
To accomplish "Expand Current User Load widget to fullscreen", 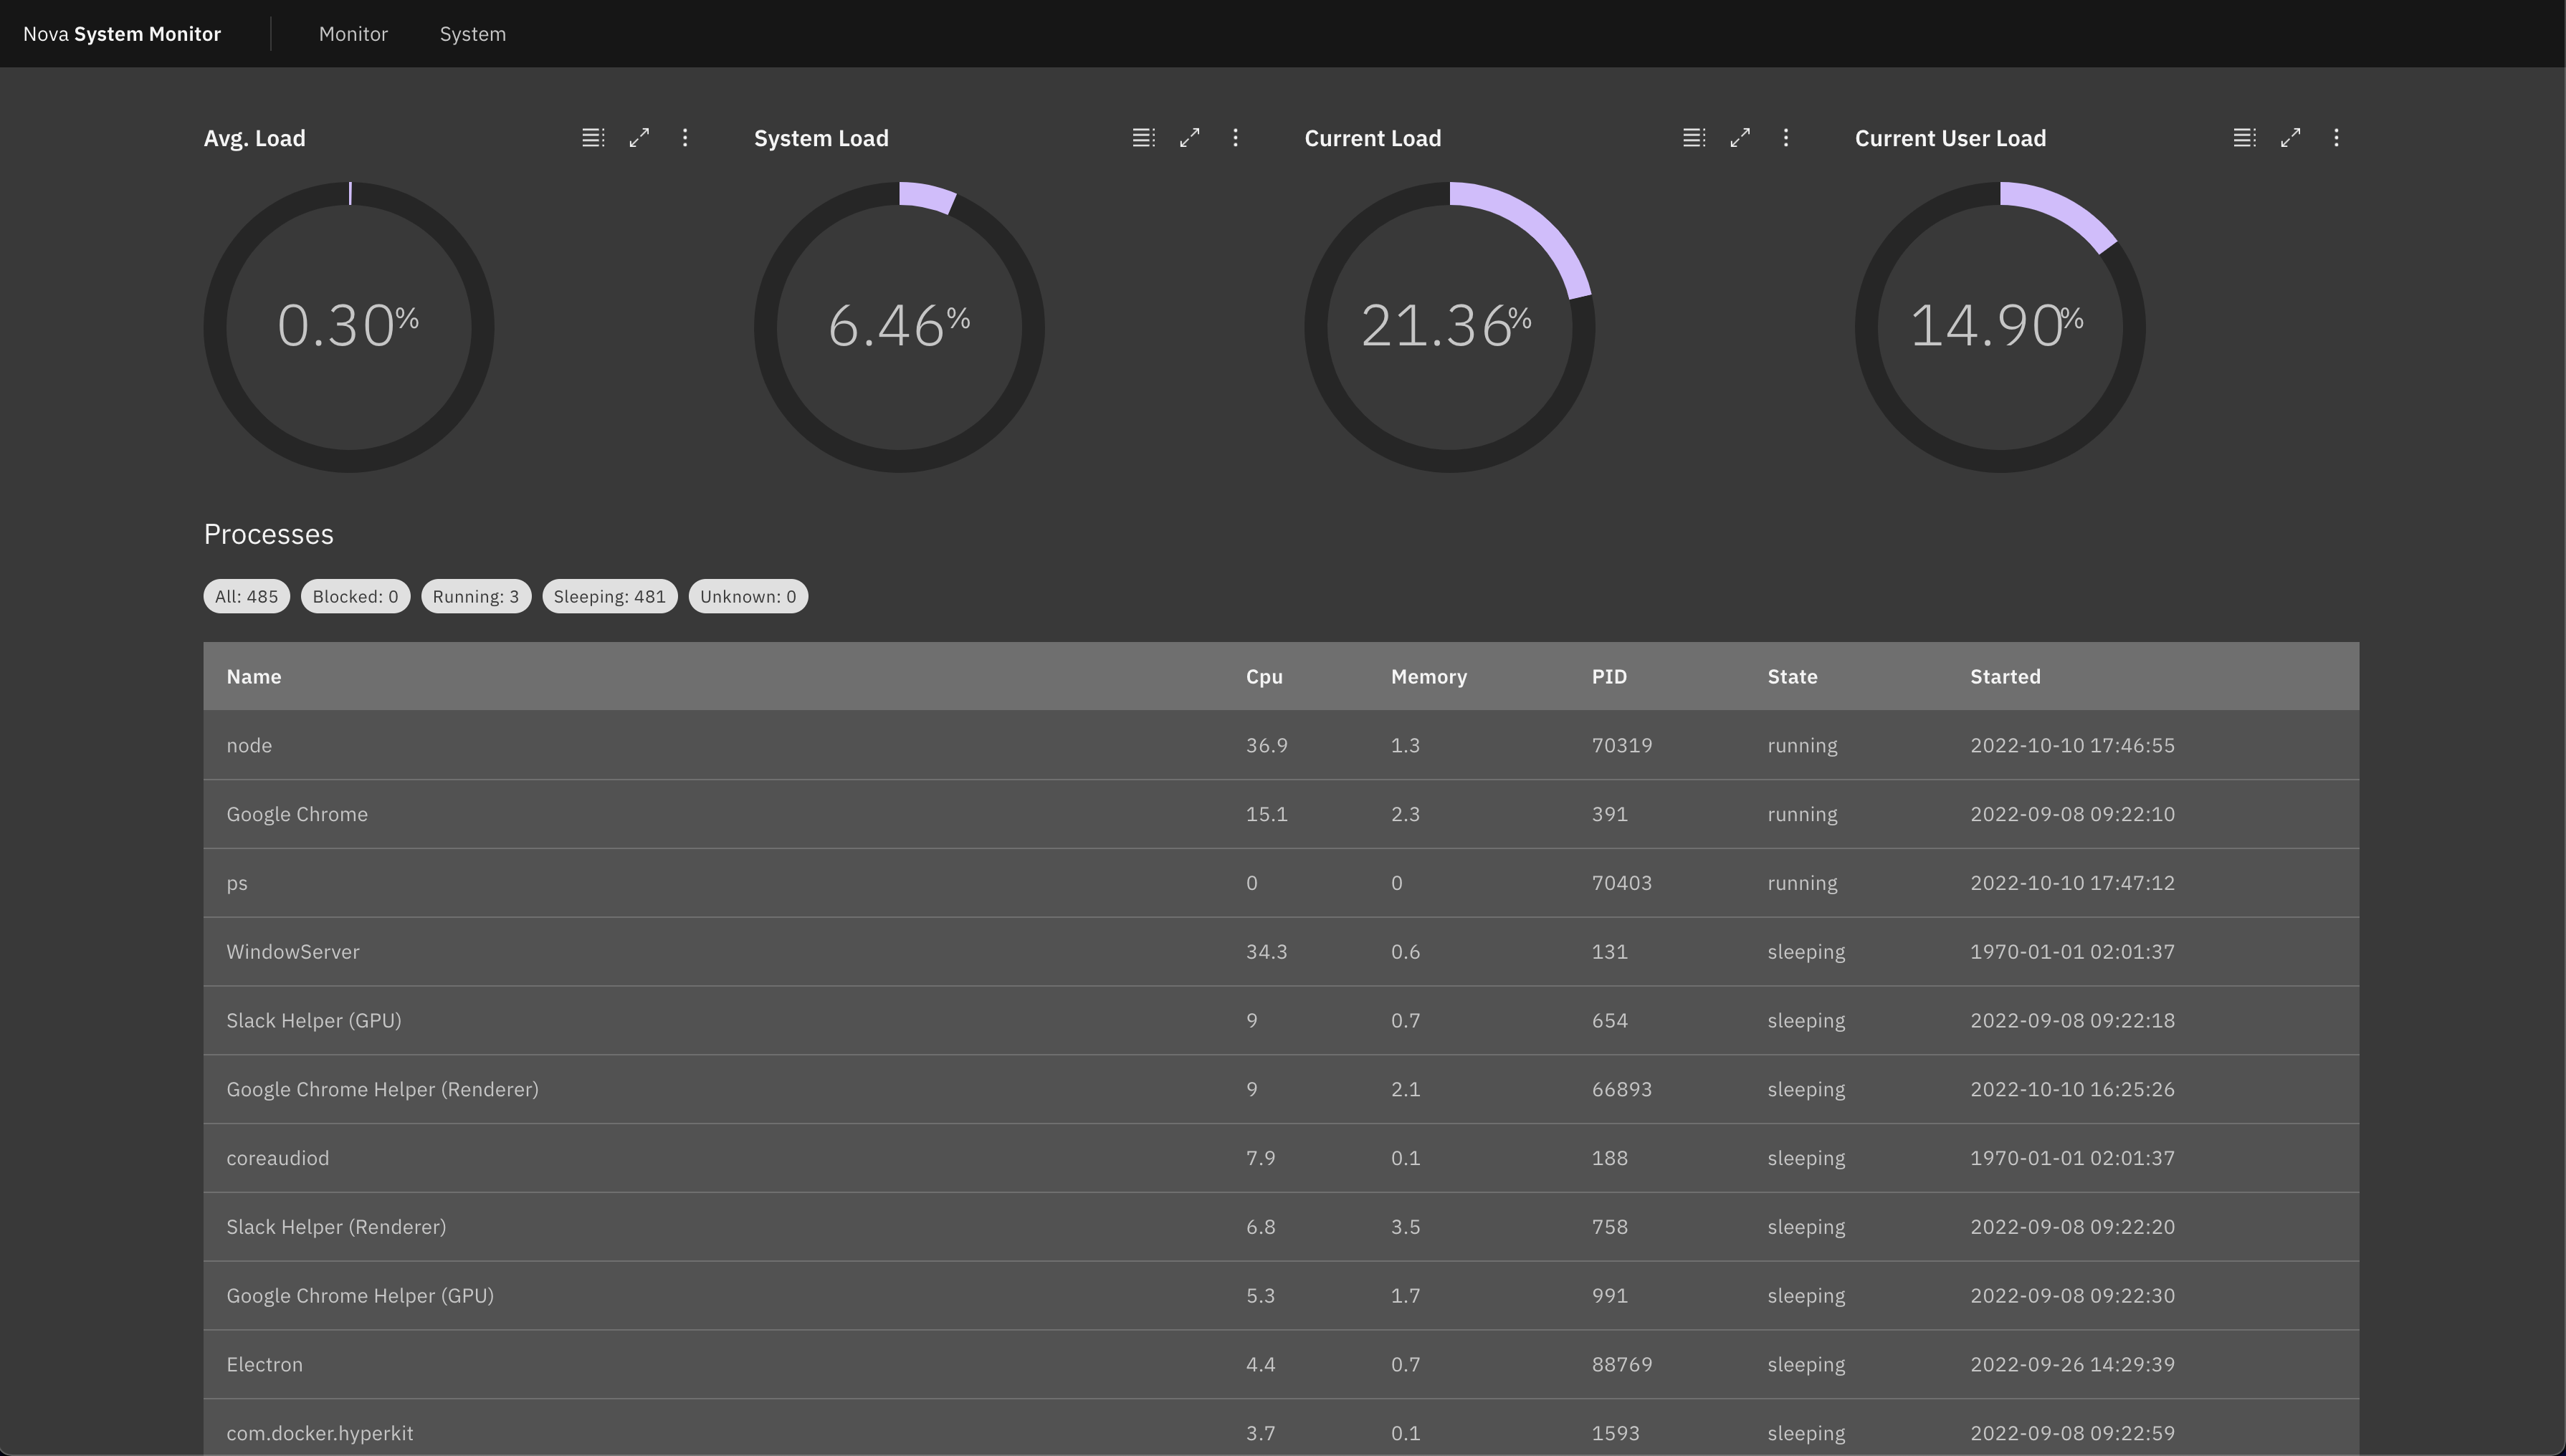I will pos(2291,137).
